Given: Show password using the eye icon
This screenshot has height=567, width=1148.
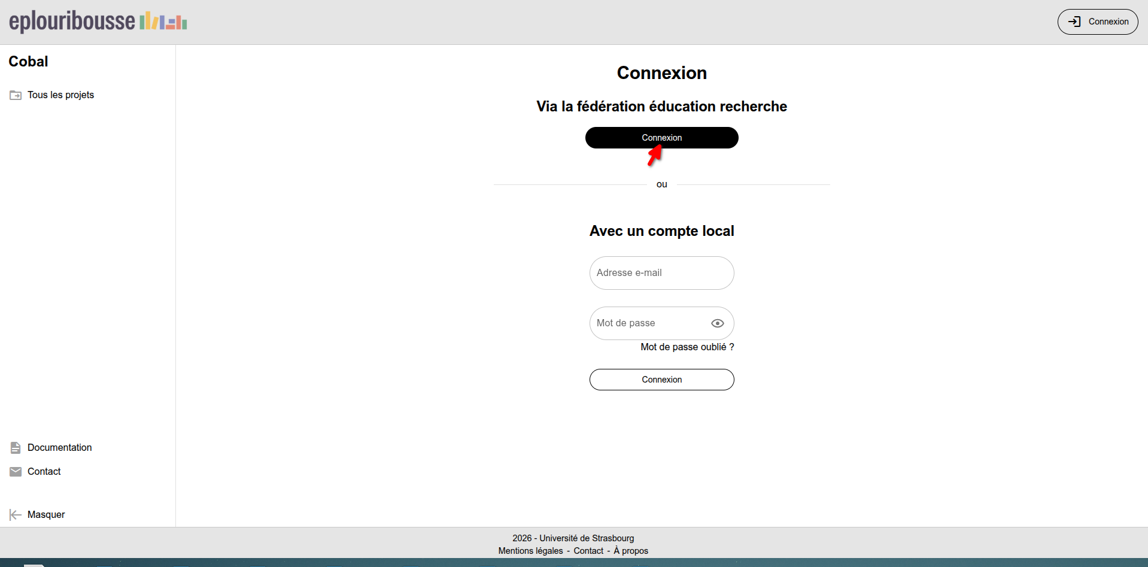Looking at the screenshot, I should click(717, 323).
